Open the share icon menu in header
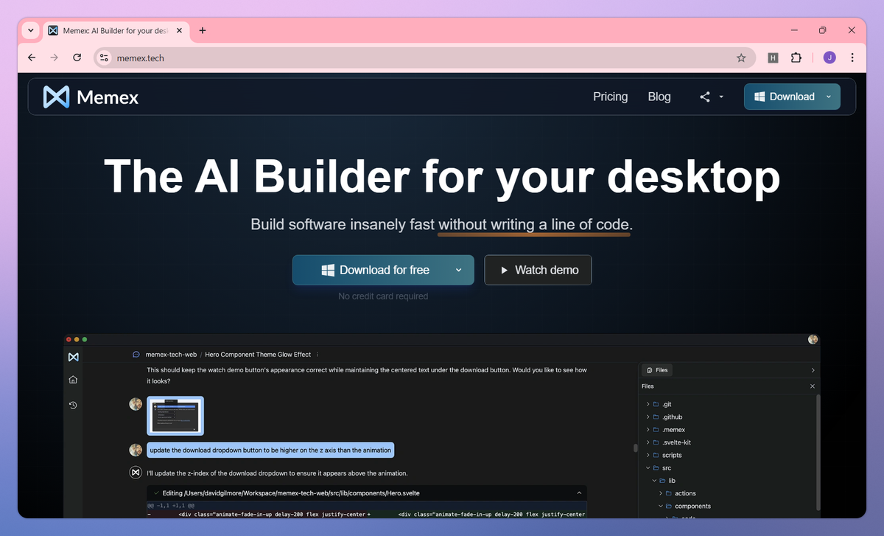884x536 pixels. 705,97
